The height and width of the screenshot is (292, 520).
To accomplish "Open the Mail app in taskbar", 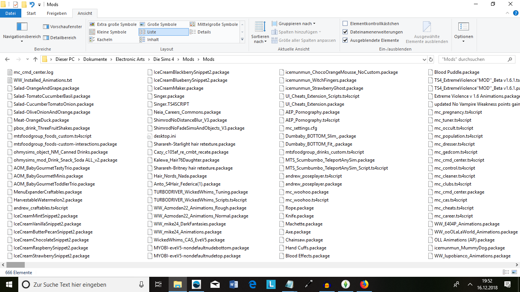I will (x=215, y=284).
